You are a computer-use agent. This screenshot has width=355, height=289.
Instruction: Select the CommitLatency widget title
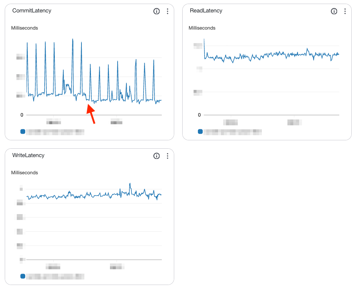click(x=32, y=11)
